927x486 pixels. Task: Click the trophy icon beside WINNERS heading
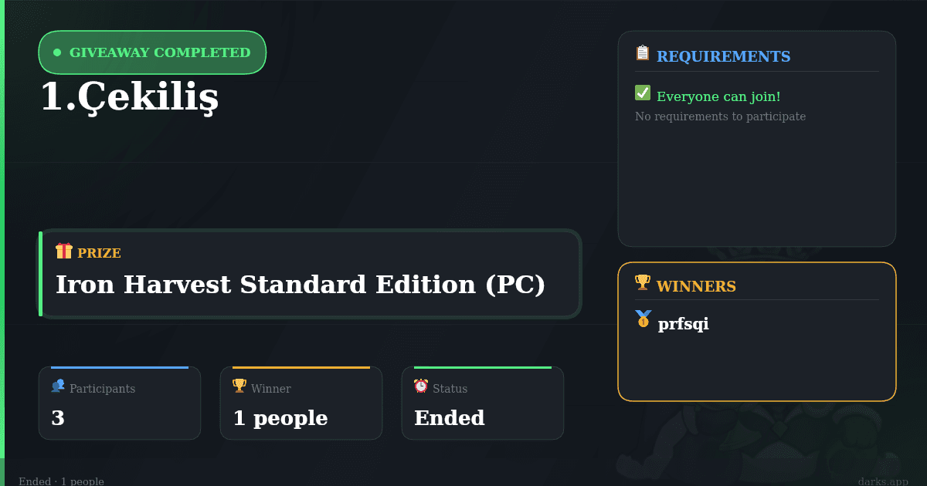[643, 283]
